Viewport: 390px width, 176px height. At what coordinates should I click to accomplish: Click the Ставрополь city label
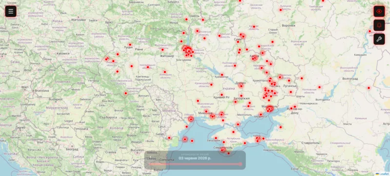(310, 143)
